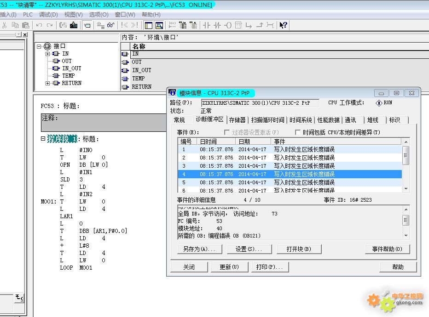
Task: Switch to the 标识 tab
Action: point(394,120)
